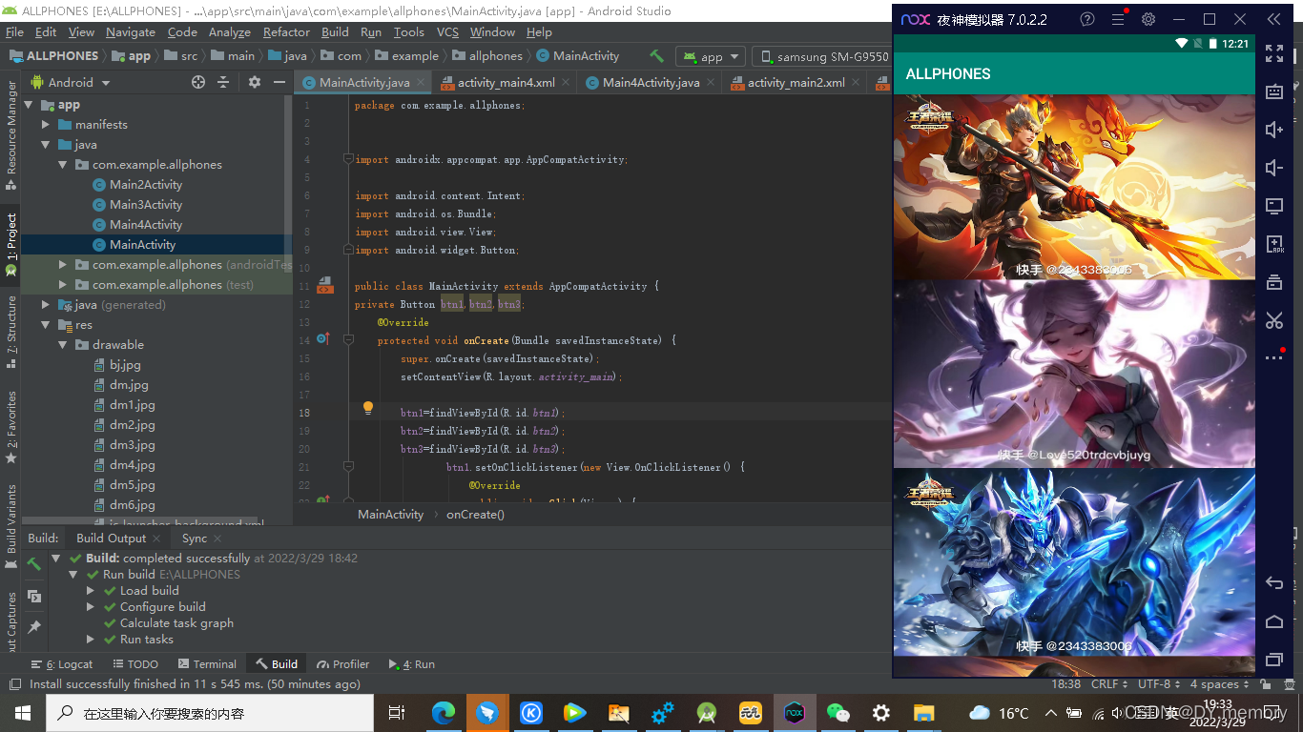The width and height of the screenshot is (1303, 732).
Task: Hide the Project panel with minus icon
Action: tap(279, 82)
